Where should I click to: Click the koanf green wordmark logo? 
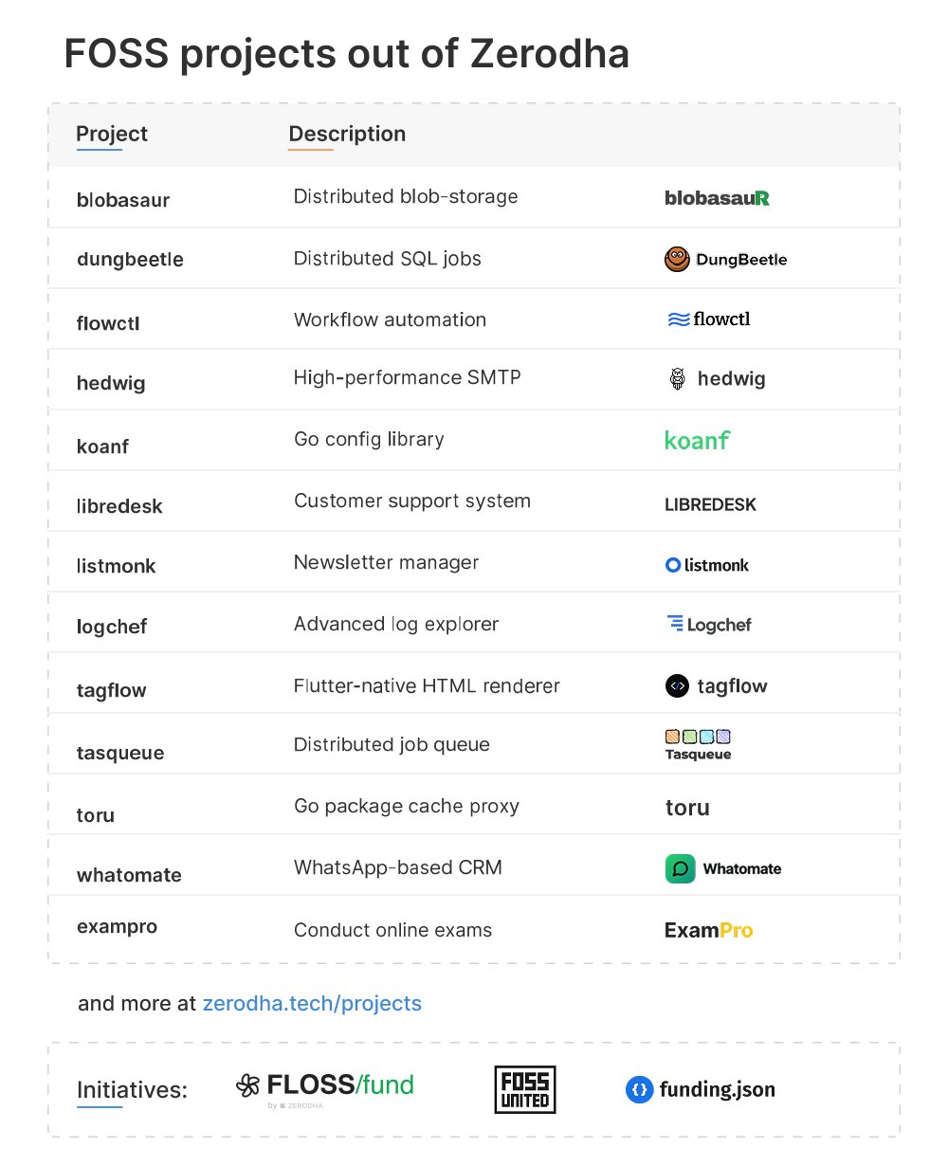pos(697,440)
